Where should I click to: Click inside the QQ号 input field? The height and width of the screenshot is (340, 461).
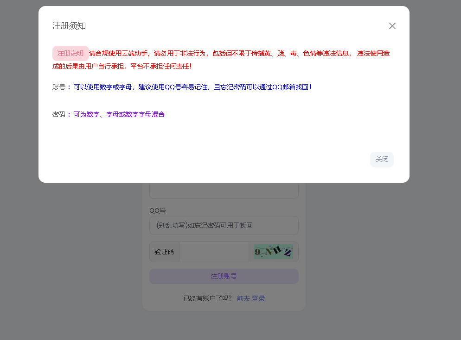(x=224, y=225)
